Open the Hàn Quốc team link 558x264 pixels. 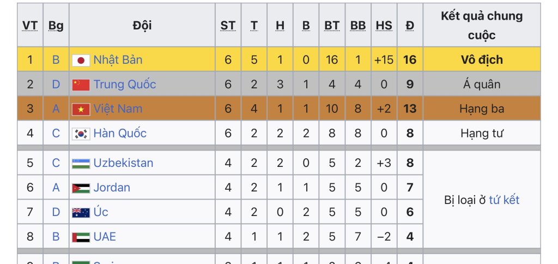[x=120, y=133]
